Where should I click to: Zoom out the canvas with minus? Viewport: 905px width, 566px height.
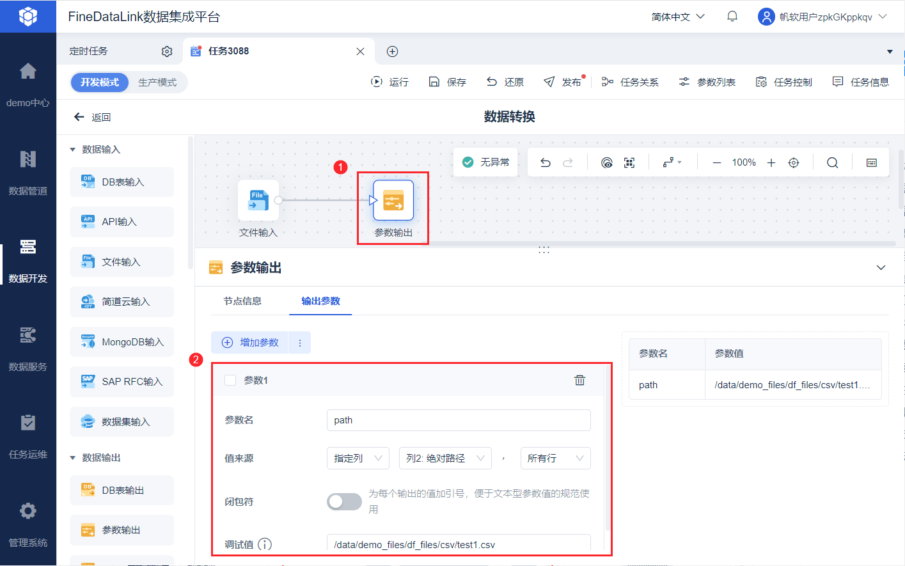[x=717, y=162]
